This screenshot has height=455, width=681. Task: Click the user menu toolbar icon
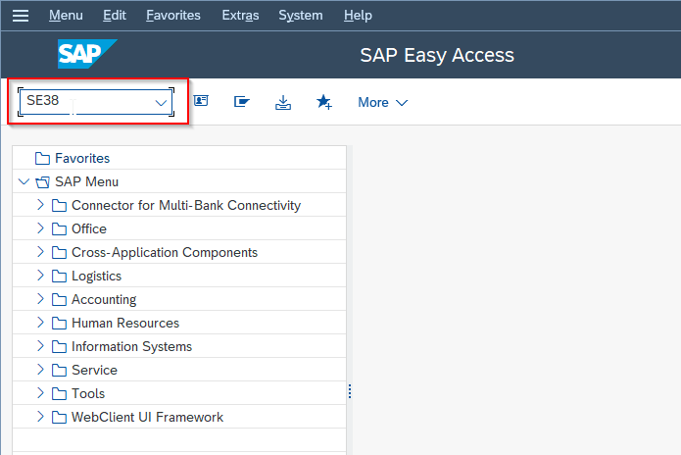(x=201, y=101)
